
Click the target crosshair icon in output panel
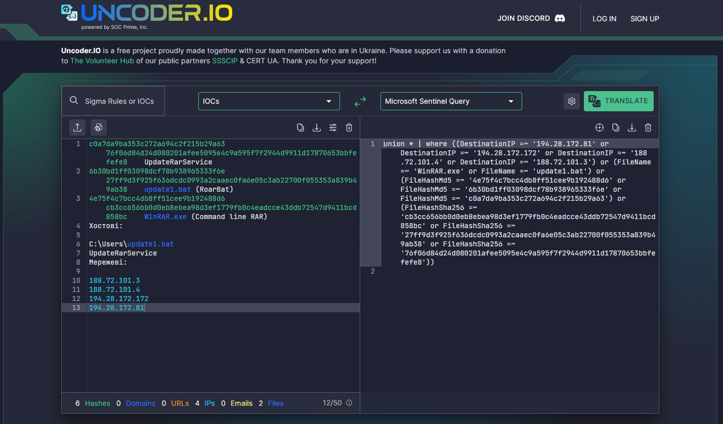[600, 128]
